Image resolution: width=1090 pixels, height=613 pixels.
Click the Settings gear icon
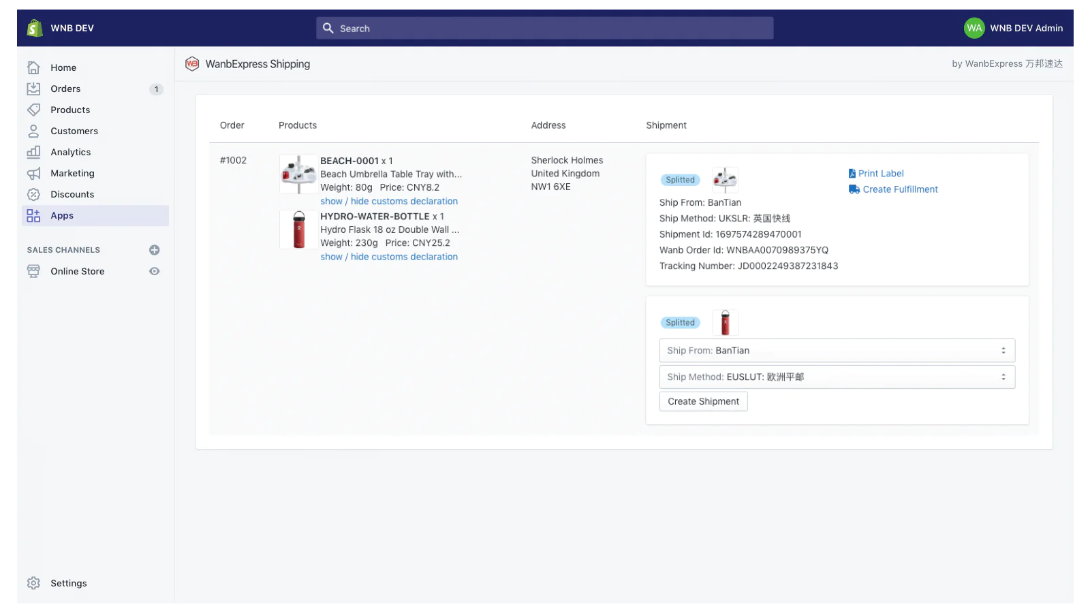33,583
